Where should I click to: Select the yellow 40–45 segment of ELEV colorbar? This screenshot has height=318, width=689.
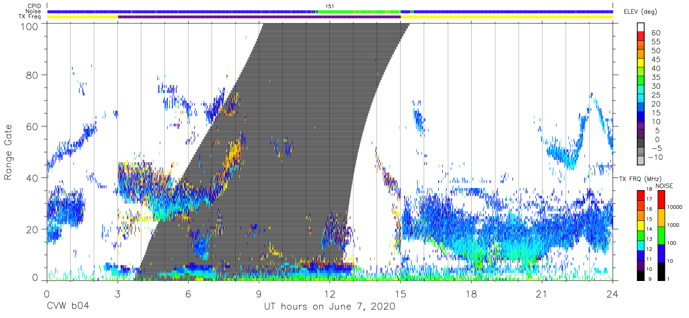tap(641, 63)
